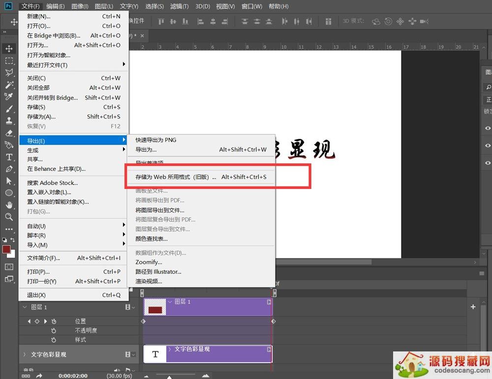Screen dimensions: 492x379
Task: Collapse the 图层 1 timeline track
Action: tap(24, 307)
